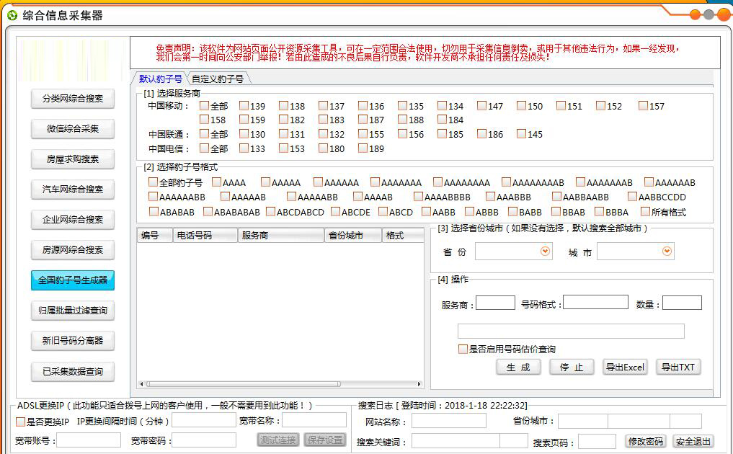
Task: Click the 电话号码 column header
Action: coord(205,236)
